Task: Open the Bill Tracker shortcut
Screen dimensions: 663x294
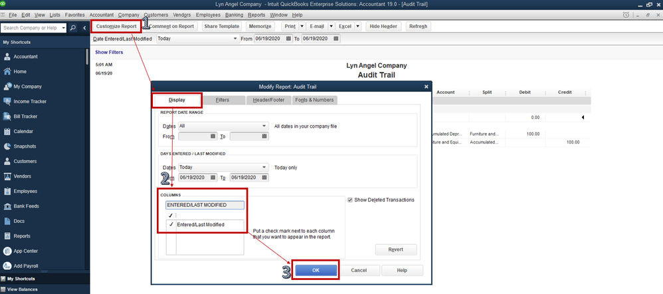Action: (x=7, y=116)
